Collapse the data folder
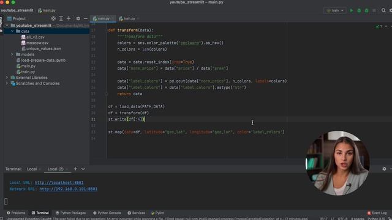The image size is (392, 220). pyautogui.click(x=12, y=31)
